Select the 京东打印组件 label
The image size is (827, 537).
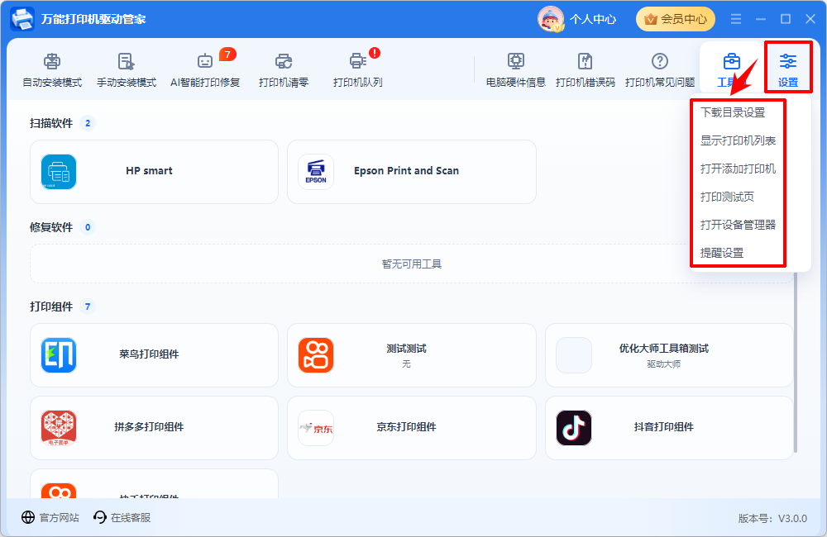click(x=406, y=427)
